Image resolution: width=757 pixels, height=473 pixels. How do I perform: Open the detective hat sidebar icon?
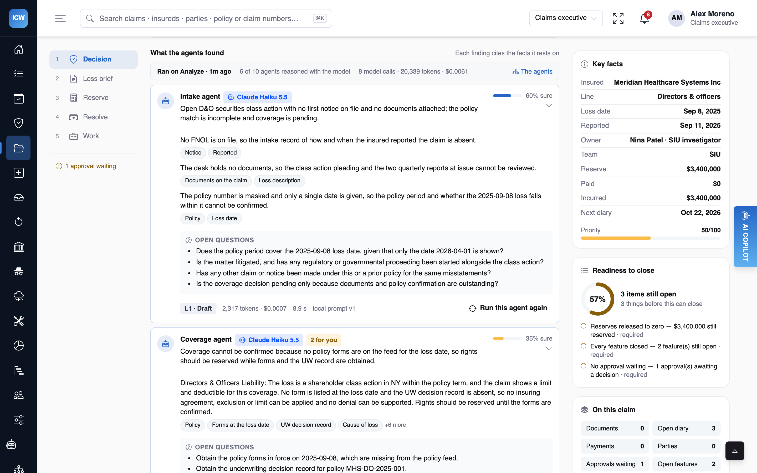coord(18,271)
